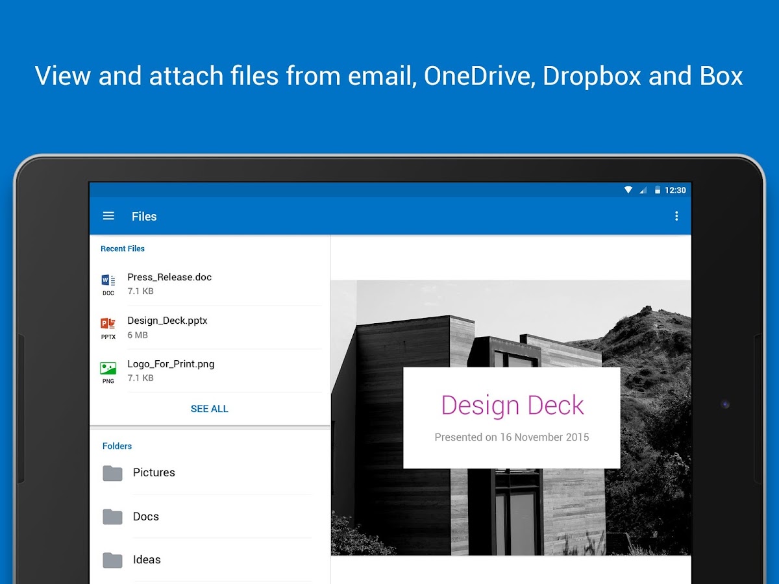Open the Ideas folder
Screen dimensions: 779x584
(147, 560)
